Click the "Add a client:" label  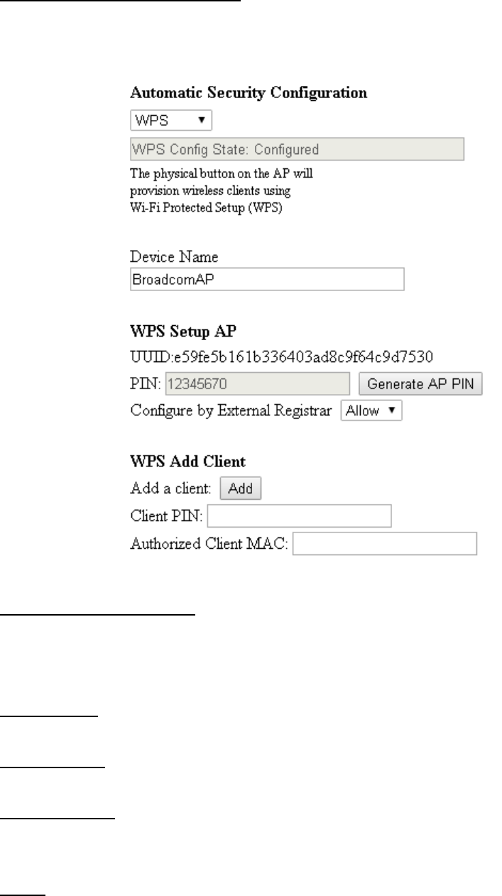tap(173, 488)
